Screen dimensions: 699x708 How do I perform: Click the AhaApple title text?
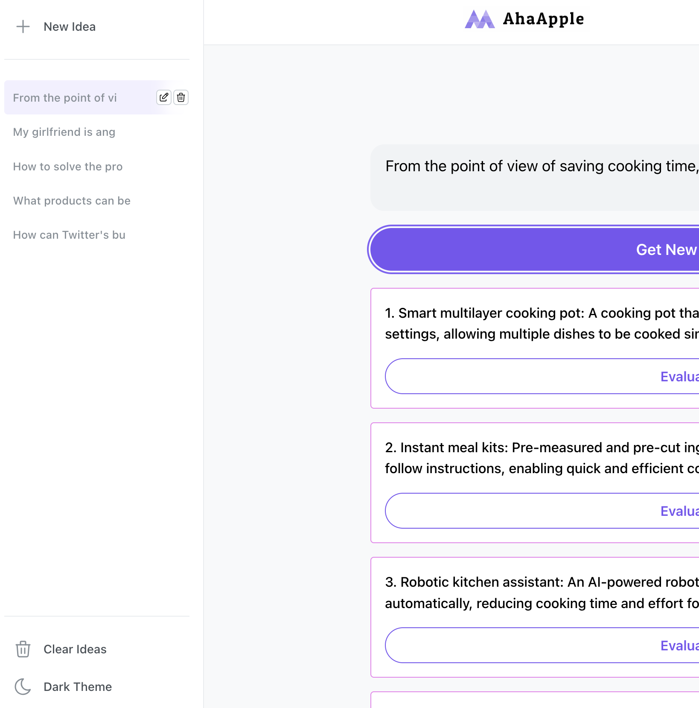(543, 19)
